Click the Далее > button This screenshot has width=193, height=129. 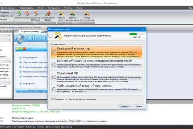click(x=125, y=106)
